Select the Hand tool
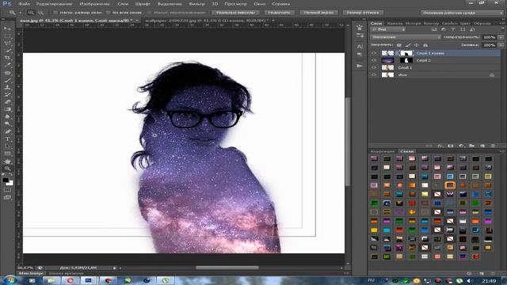This screenshot has width=507, height=285. pos(7,161)
